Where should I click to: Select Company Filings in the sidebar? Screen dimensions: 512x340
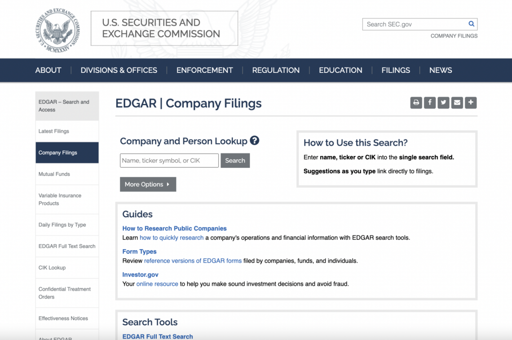click(67, 152)
